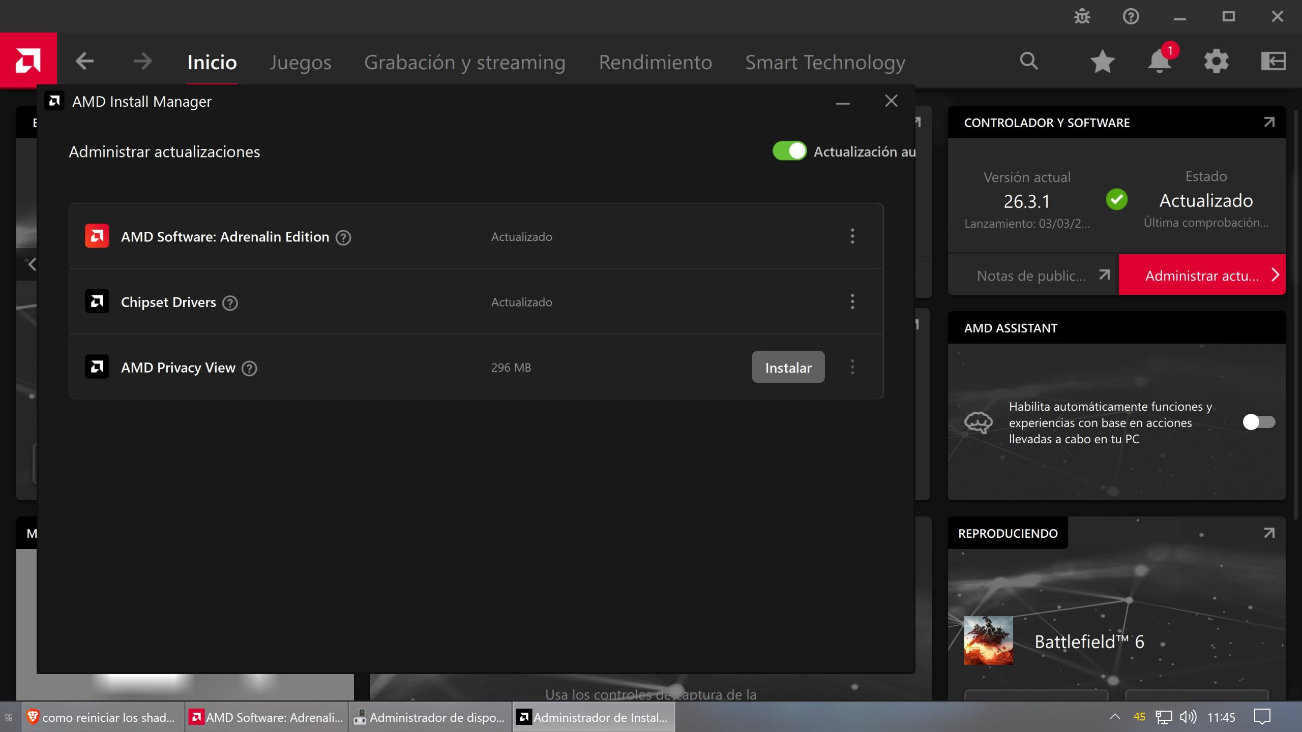Screen dimensions: 1302x732
Task: Click the bug report icon
Action: (x=1082, y=17)
